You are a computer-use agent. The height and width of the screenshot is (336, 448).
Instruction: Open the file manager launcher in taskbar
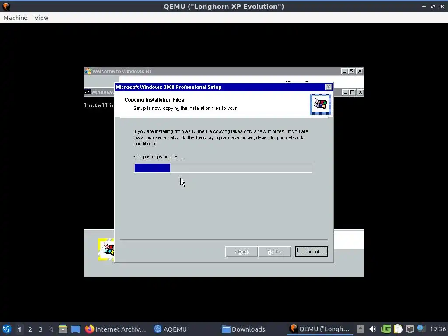click(x=63, y=329)
